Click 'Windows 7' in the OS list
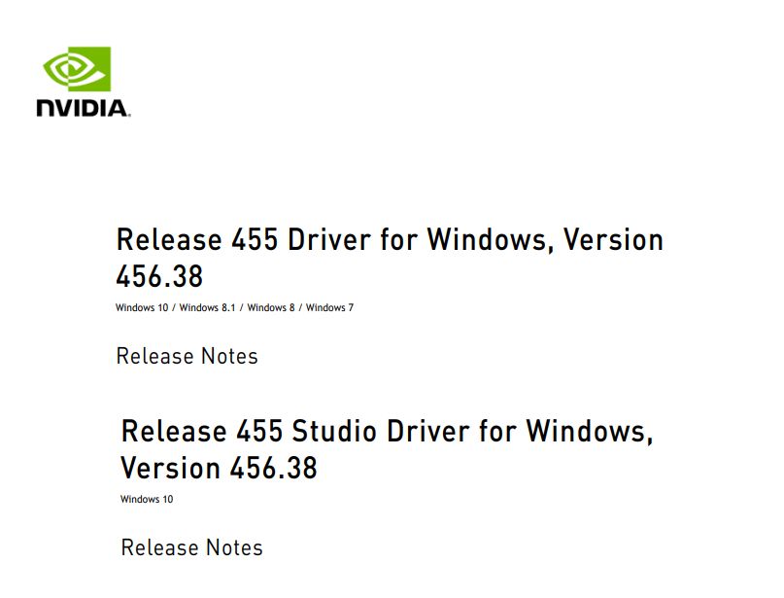The height and width of the screenshot is (598, 784). [329, 308]
